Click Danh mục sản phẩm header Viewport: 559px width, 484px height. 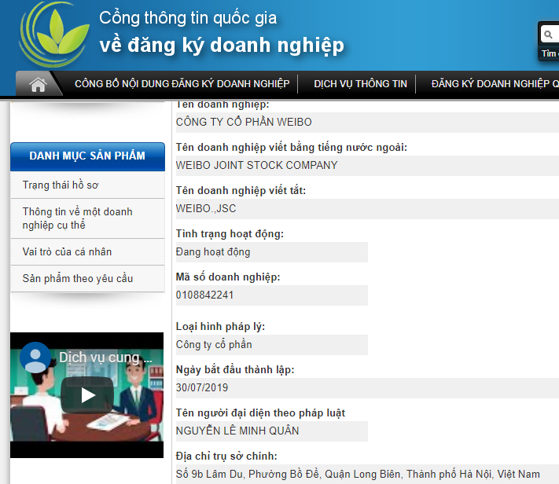click(x=88, y=156)
